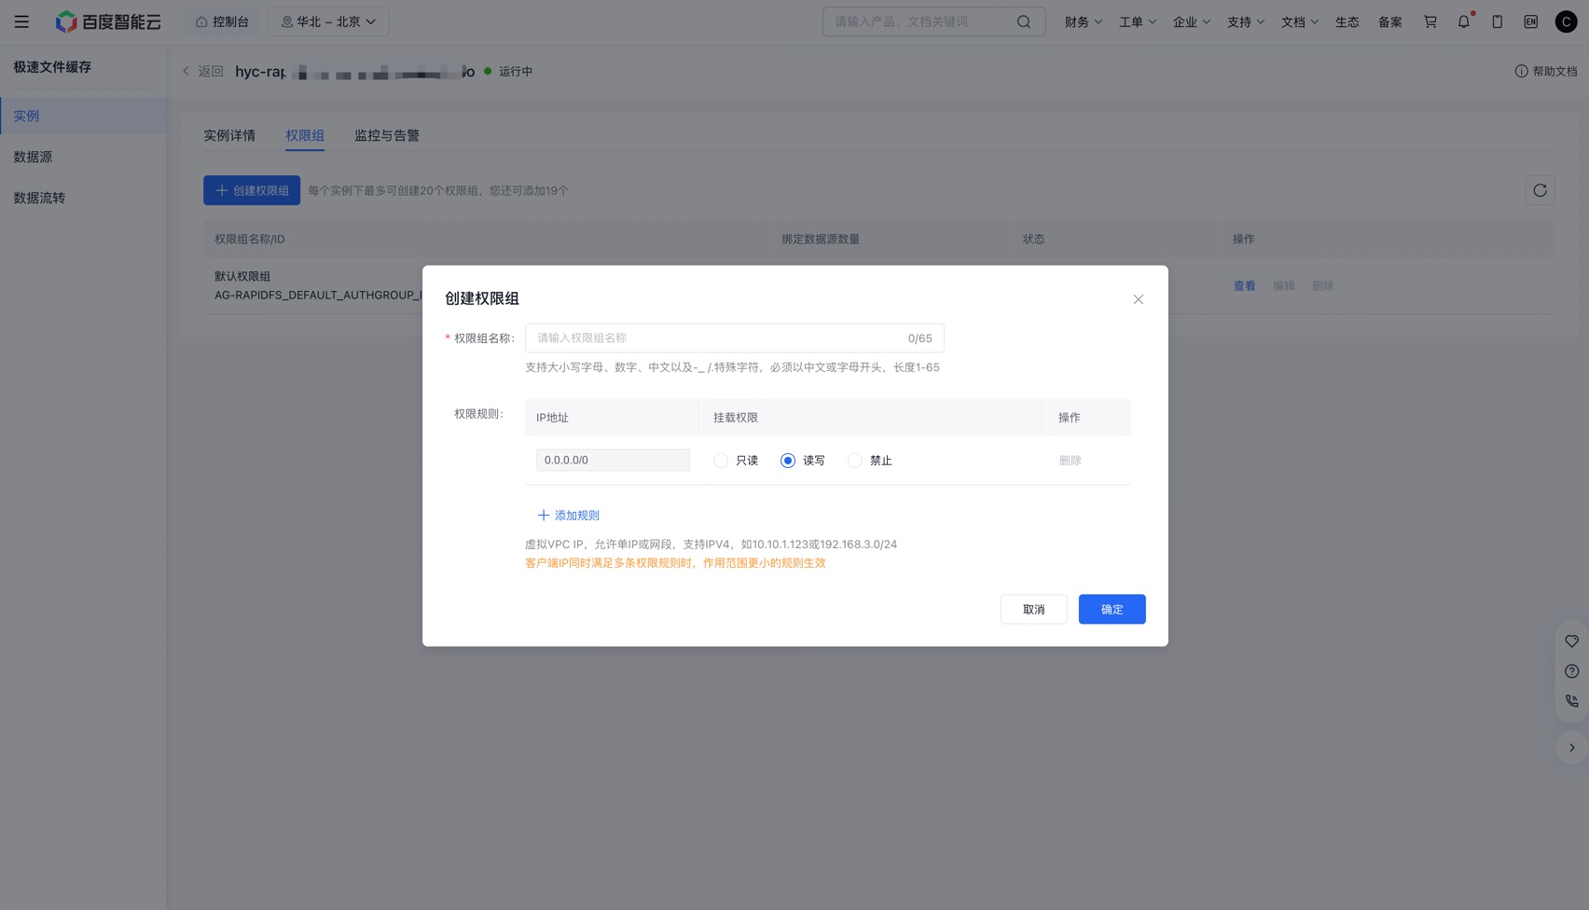The width and height of the screenshot is (1589, 910).
Task: Expand the 文档 dropdown menu
Action: click(x=1299, y=21)
